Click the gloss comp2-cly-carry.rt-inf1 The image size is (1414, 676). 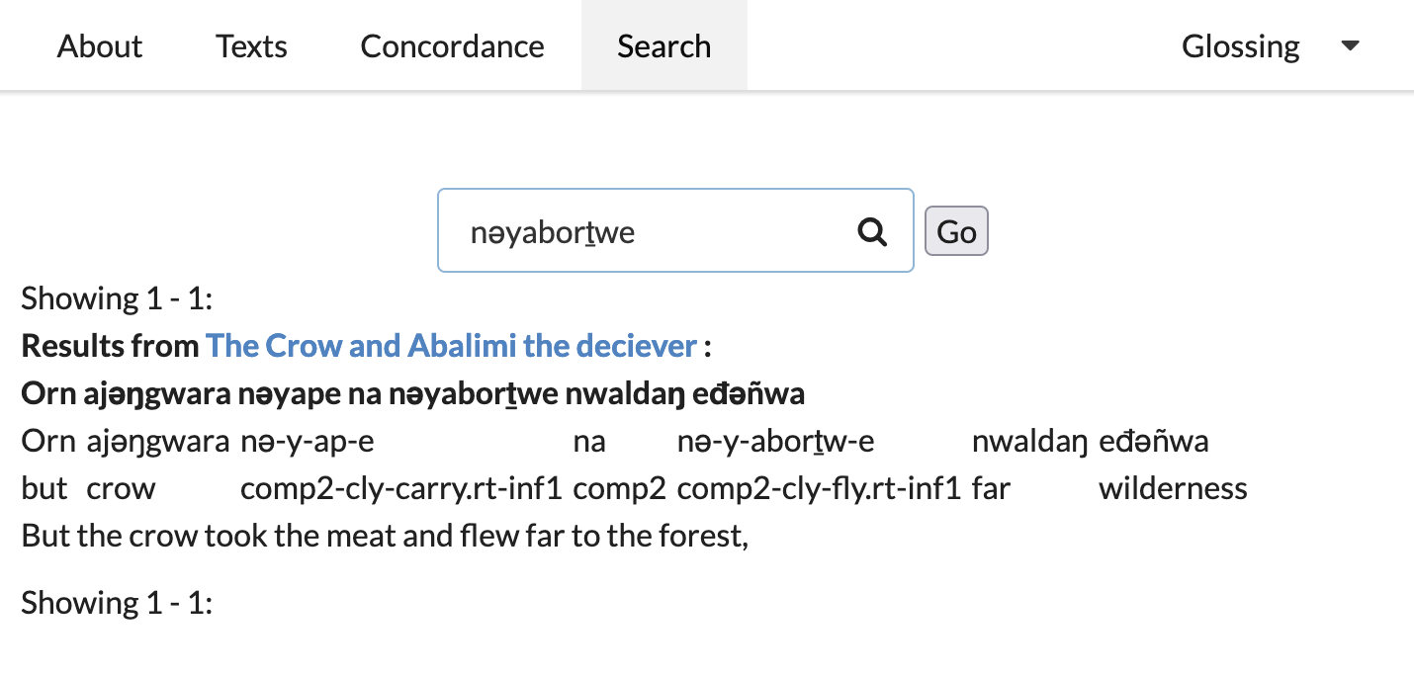point(401,488)
